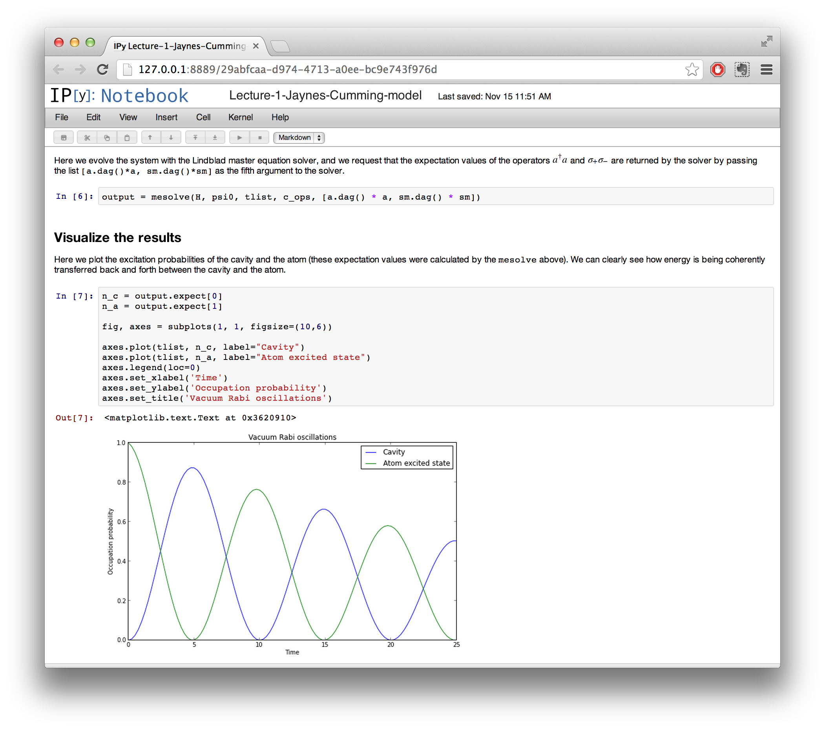
Task: Click the notebook title Lecture-1-Jaynes-Cumming-model
Action: pyautogui.click(x=325, y=95)
